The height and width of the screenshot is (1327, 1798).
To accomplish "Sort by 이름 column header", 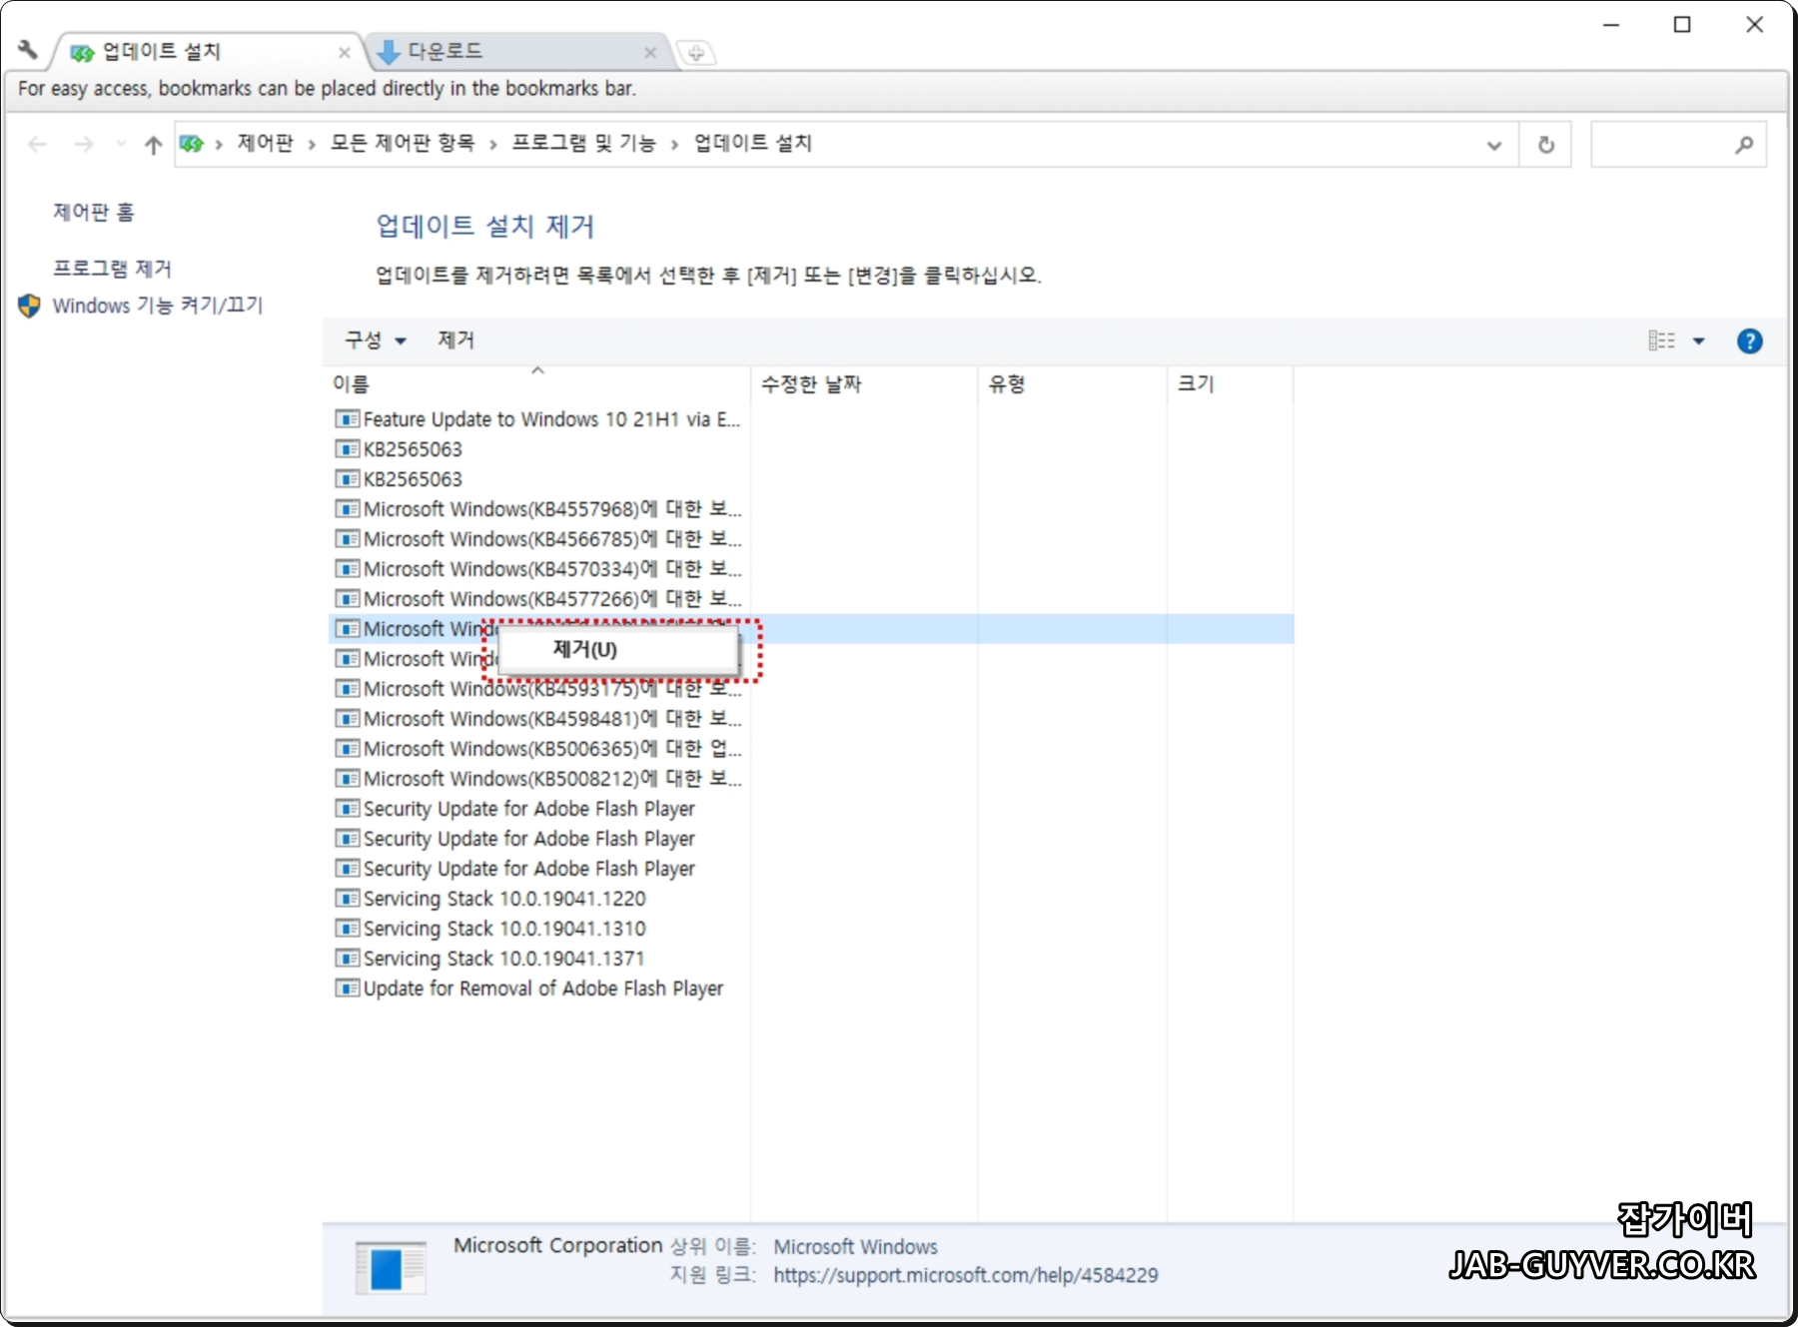I will pos(539,384).
